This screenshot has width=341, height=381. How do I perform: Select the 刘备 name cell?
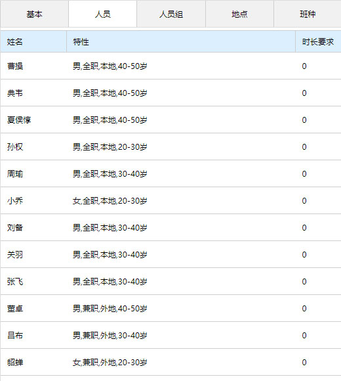coord(33,228)
